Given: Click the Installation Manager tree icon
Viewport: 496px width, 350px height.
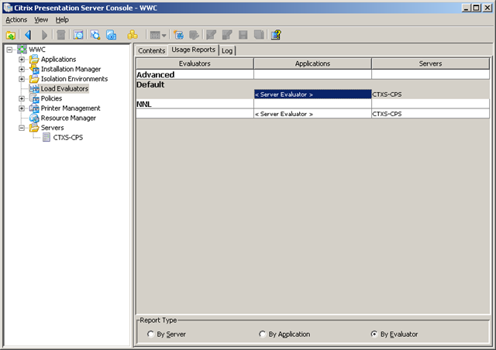Looking at the screenshot, I should [x=34, y=69].
